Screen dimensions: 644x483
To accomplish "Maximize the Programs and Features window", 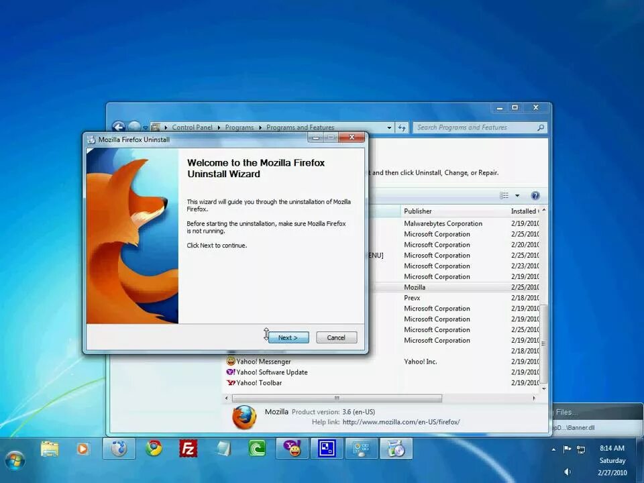I will pos(515,108).
